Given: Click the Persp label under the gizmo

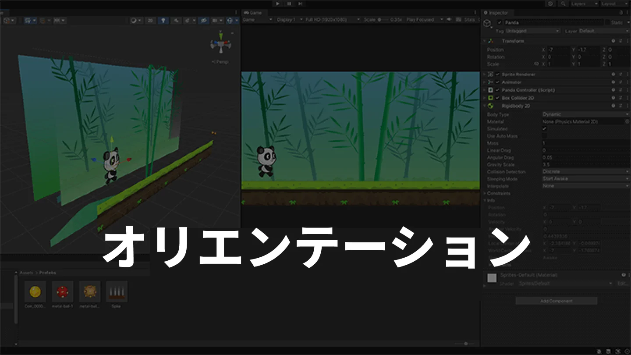Looking at the screenshot, I should [220, 62].
